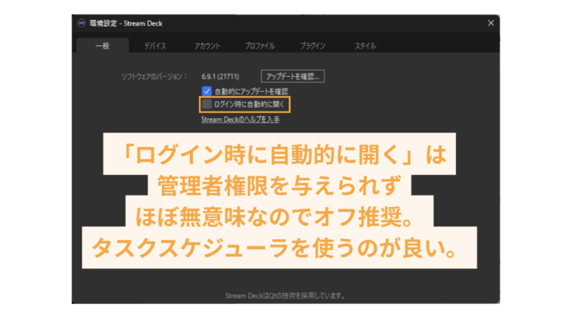Click the Stream DeckはQtの技術を採用しています footer text
The image size is (561, 316).
[285, 296]
